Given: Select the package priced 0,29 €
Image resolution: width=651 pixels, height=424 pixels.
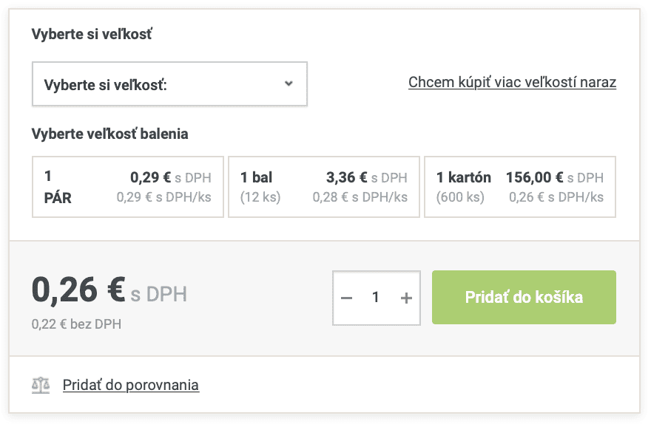Looking at the screenshot, I should [x=151, y=177].
